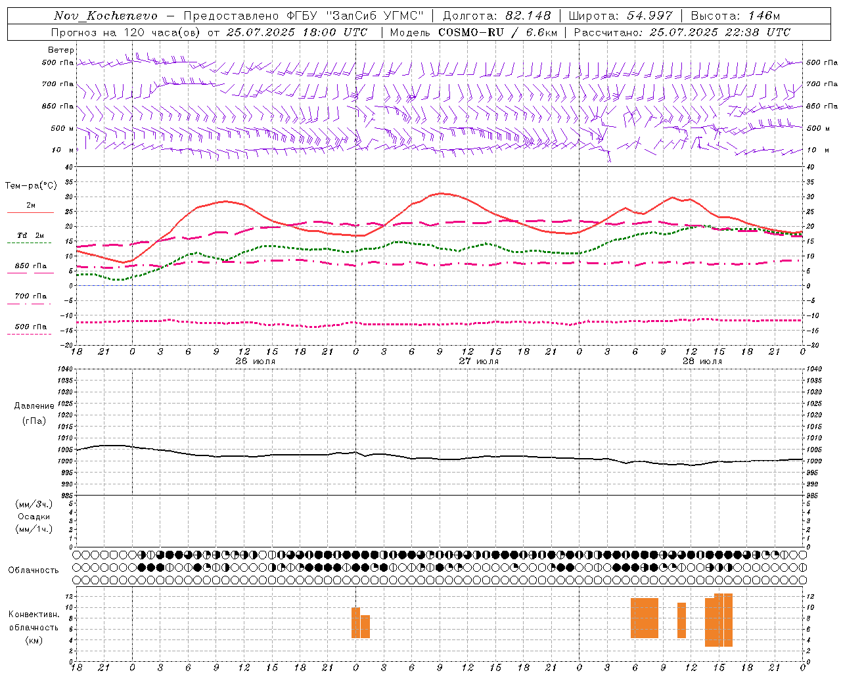Click the wide orange convective bar at 6h 28 июля
The image size is (841, 673).
645,618
